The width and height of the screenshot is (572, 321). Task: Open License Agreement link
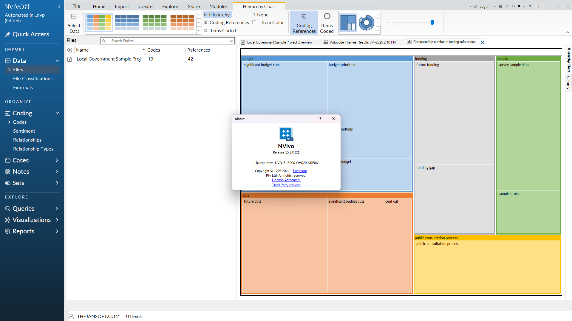286,180
